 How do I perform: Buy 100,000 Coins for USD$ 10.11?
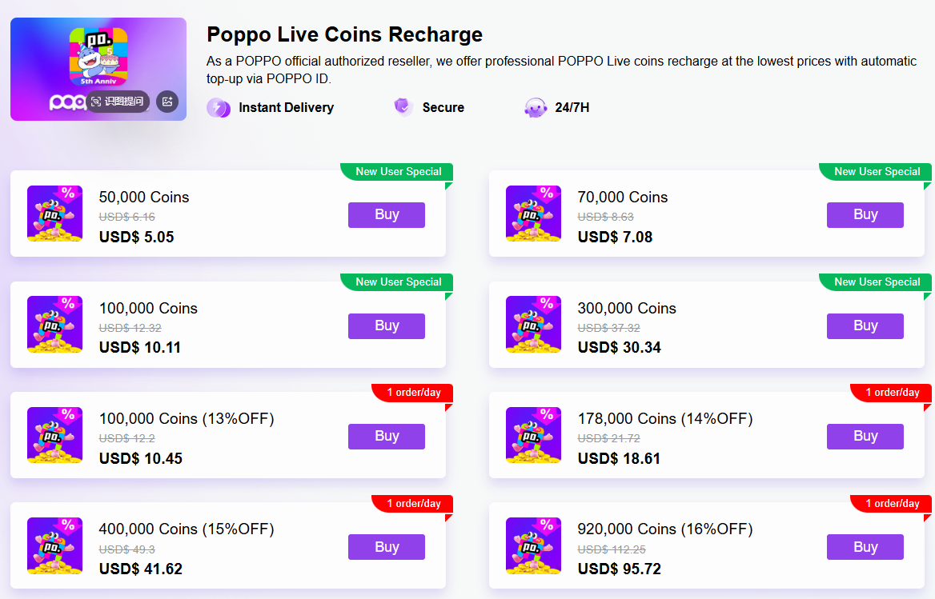(x=387, y=325)
